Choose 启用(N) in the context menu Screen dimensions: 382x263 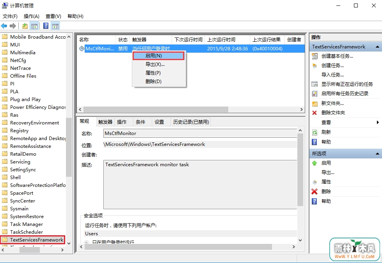coord(158,56)
